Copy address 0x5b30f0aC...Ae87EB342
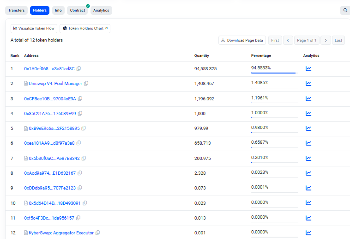 coord(84,158)
